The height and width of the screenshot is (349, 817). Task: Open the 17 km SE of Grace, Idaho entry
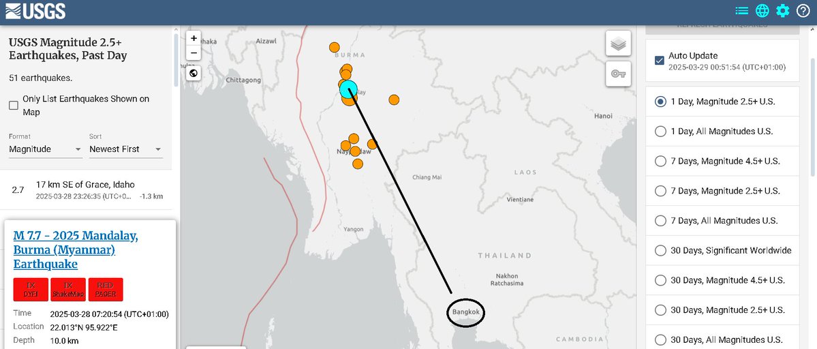tap(86, 190)
